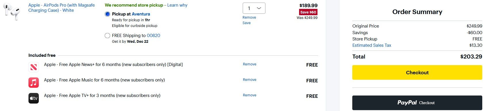Remove the free Apple News+ offer
Viewport: 486px width, 111px height.
coord(250,64)
